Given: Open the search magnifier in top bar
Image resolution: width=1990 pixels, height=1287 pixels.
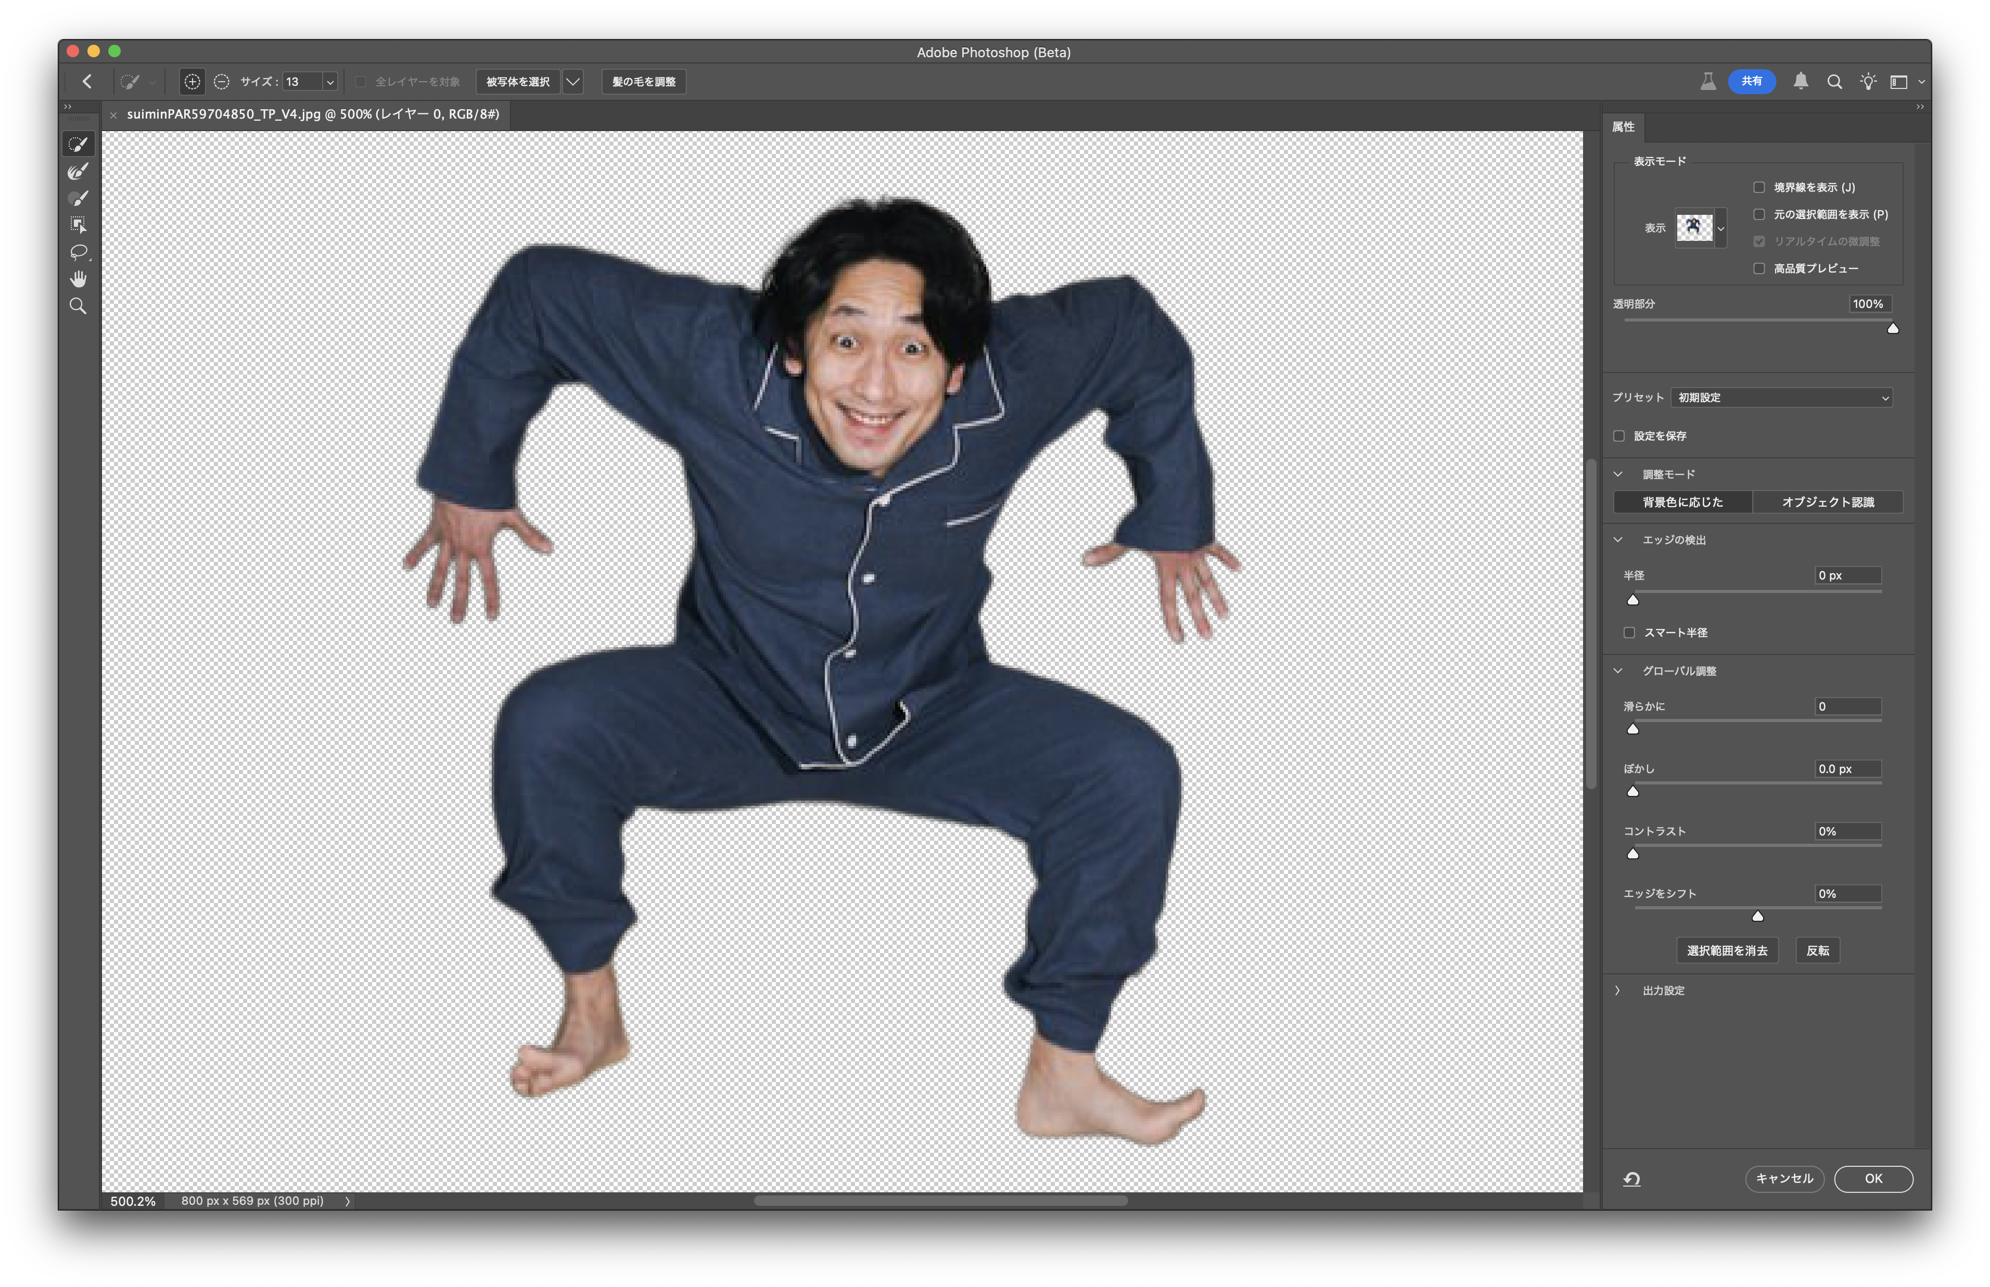Looking at the screenshot, I should click(x=1834, y=81).
